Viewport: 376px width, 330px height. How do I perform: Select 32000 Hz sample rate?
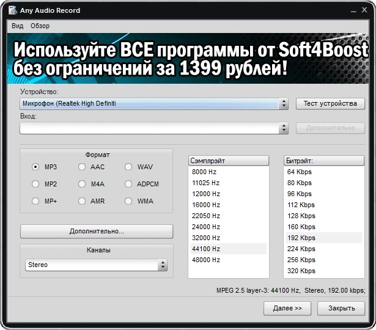click(x=229, y=238)
